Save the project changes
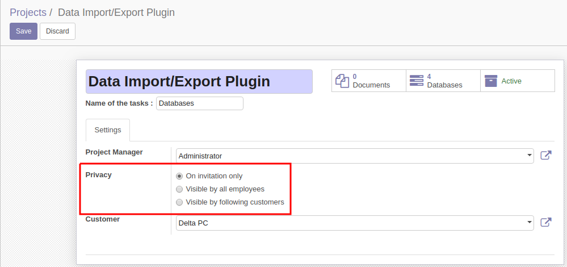 23,31
